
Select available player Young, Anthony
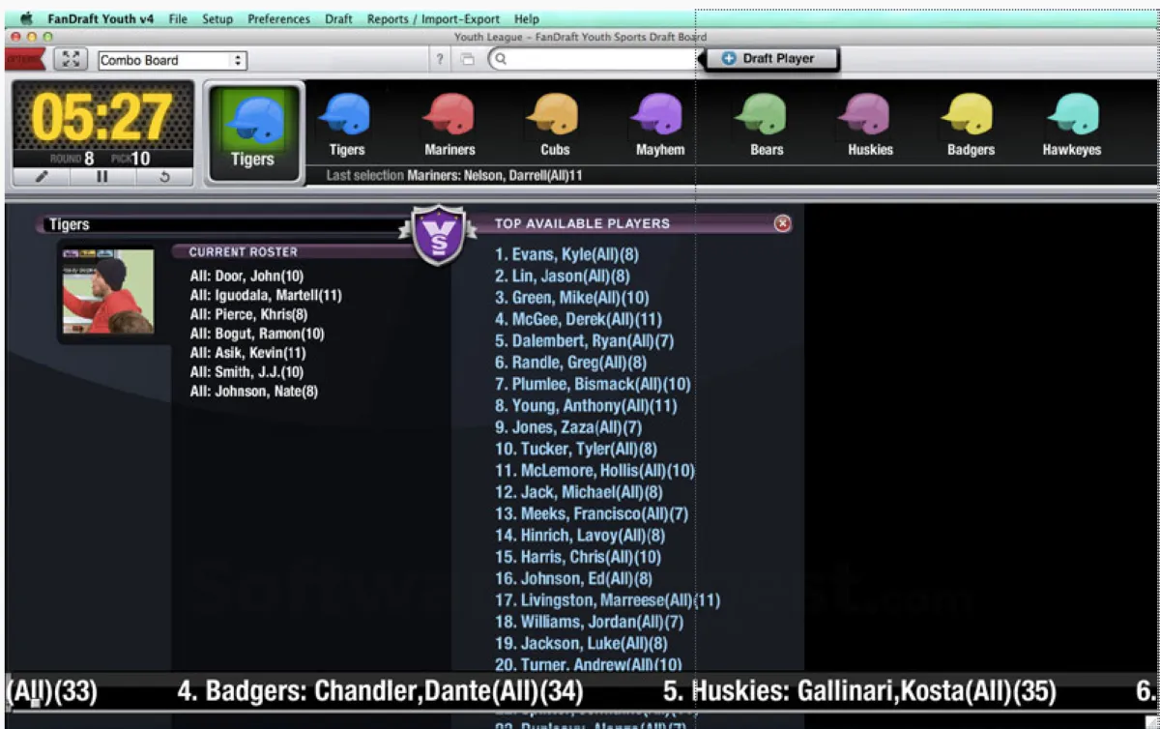coord(586,406)
